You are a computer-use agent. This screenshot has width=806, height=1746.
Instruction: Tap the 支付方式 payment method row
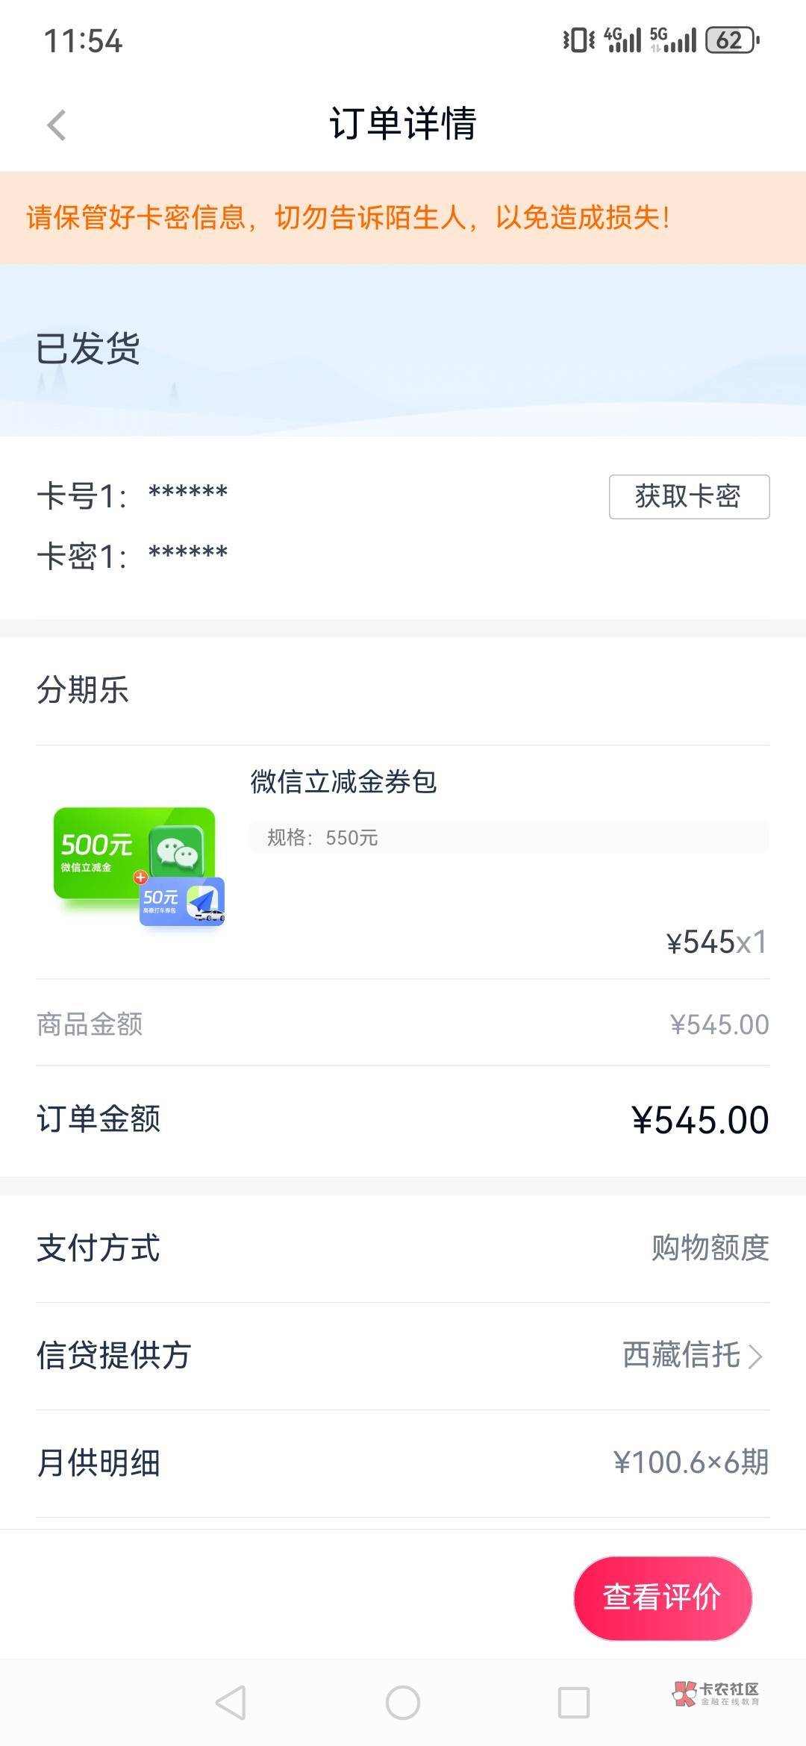[403, 1248]
